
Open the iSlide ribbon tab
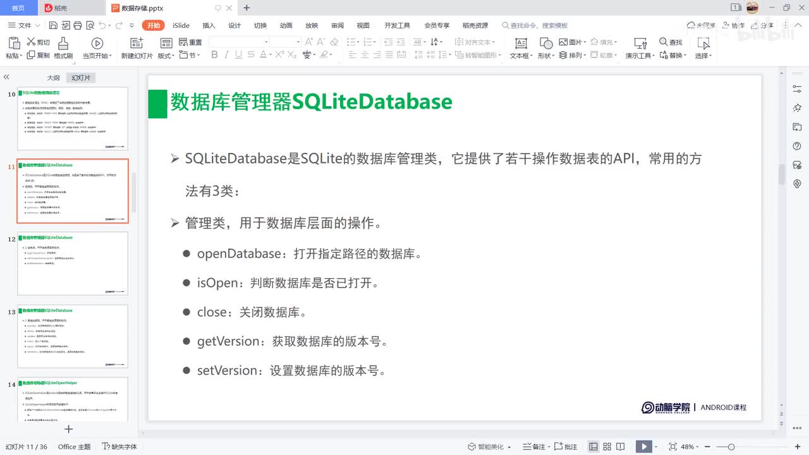tap(181, 25)
